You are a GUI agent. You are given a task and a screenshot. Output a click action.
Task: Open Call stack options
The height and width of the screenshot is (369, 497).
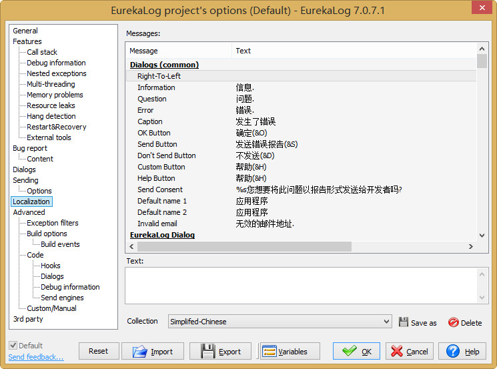(x=42, y=52)
